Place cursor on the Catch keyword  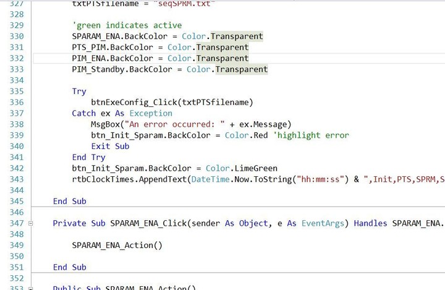click(x=83, y=113)
